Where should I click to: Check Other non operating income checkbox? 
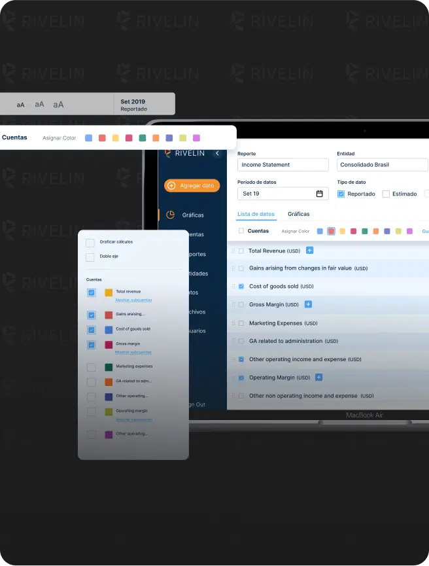pyautogui.click(x=241, y=396)
